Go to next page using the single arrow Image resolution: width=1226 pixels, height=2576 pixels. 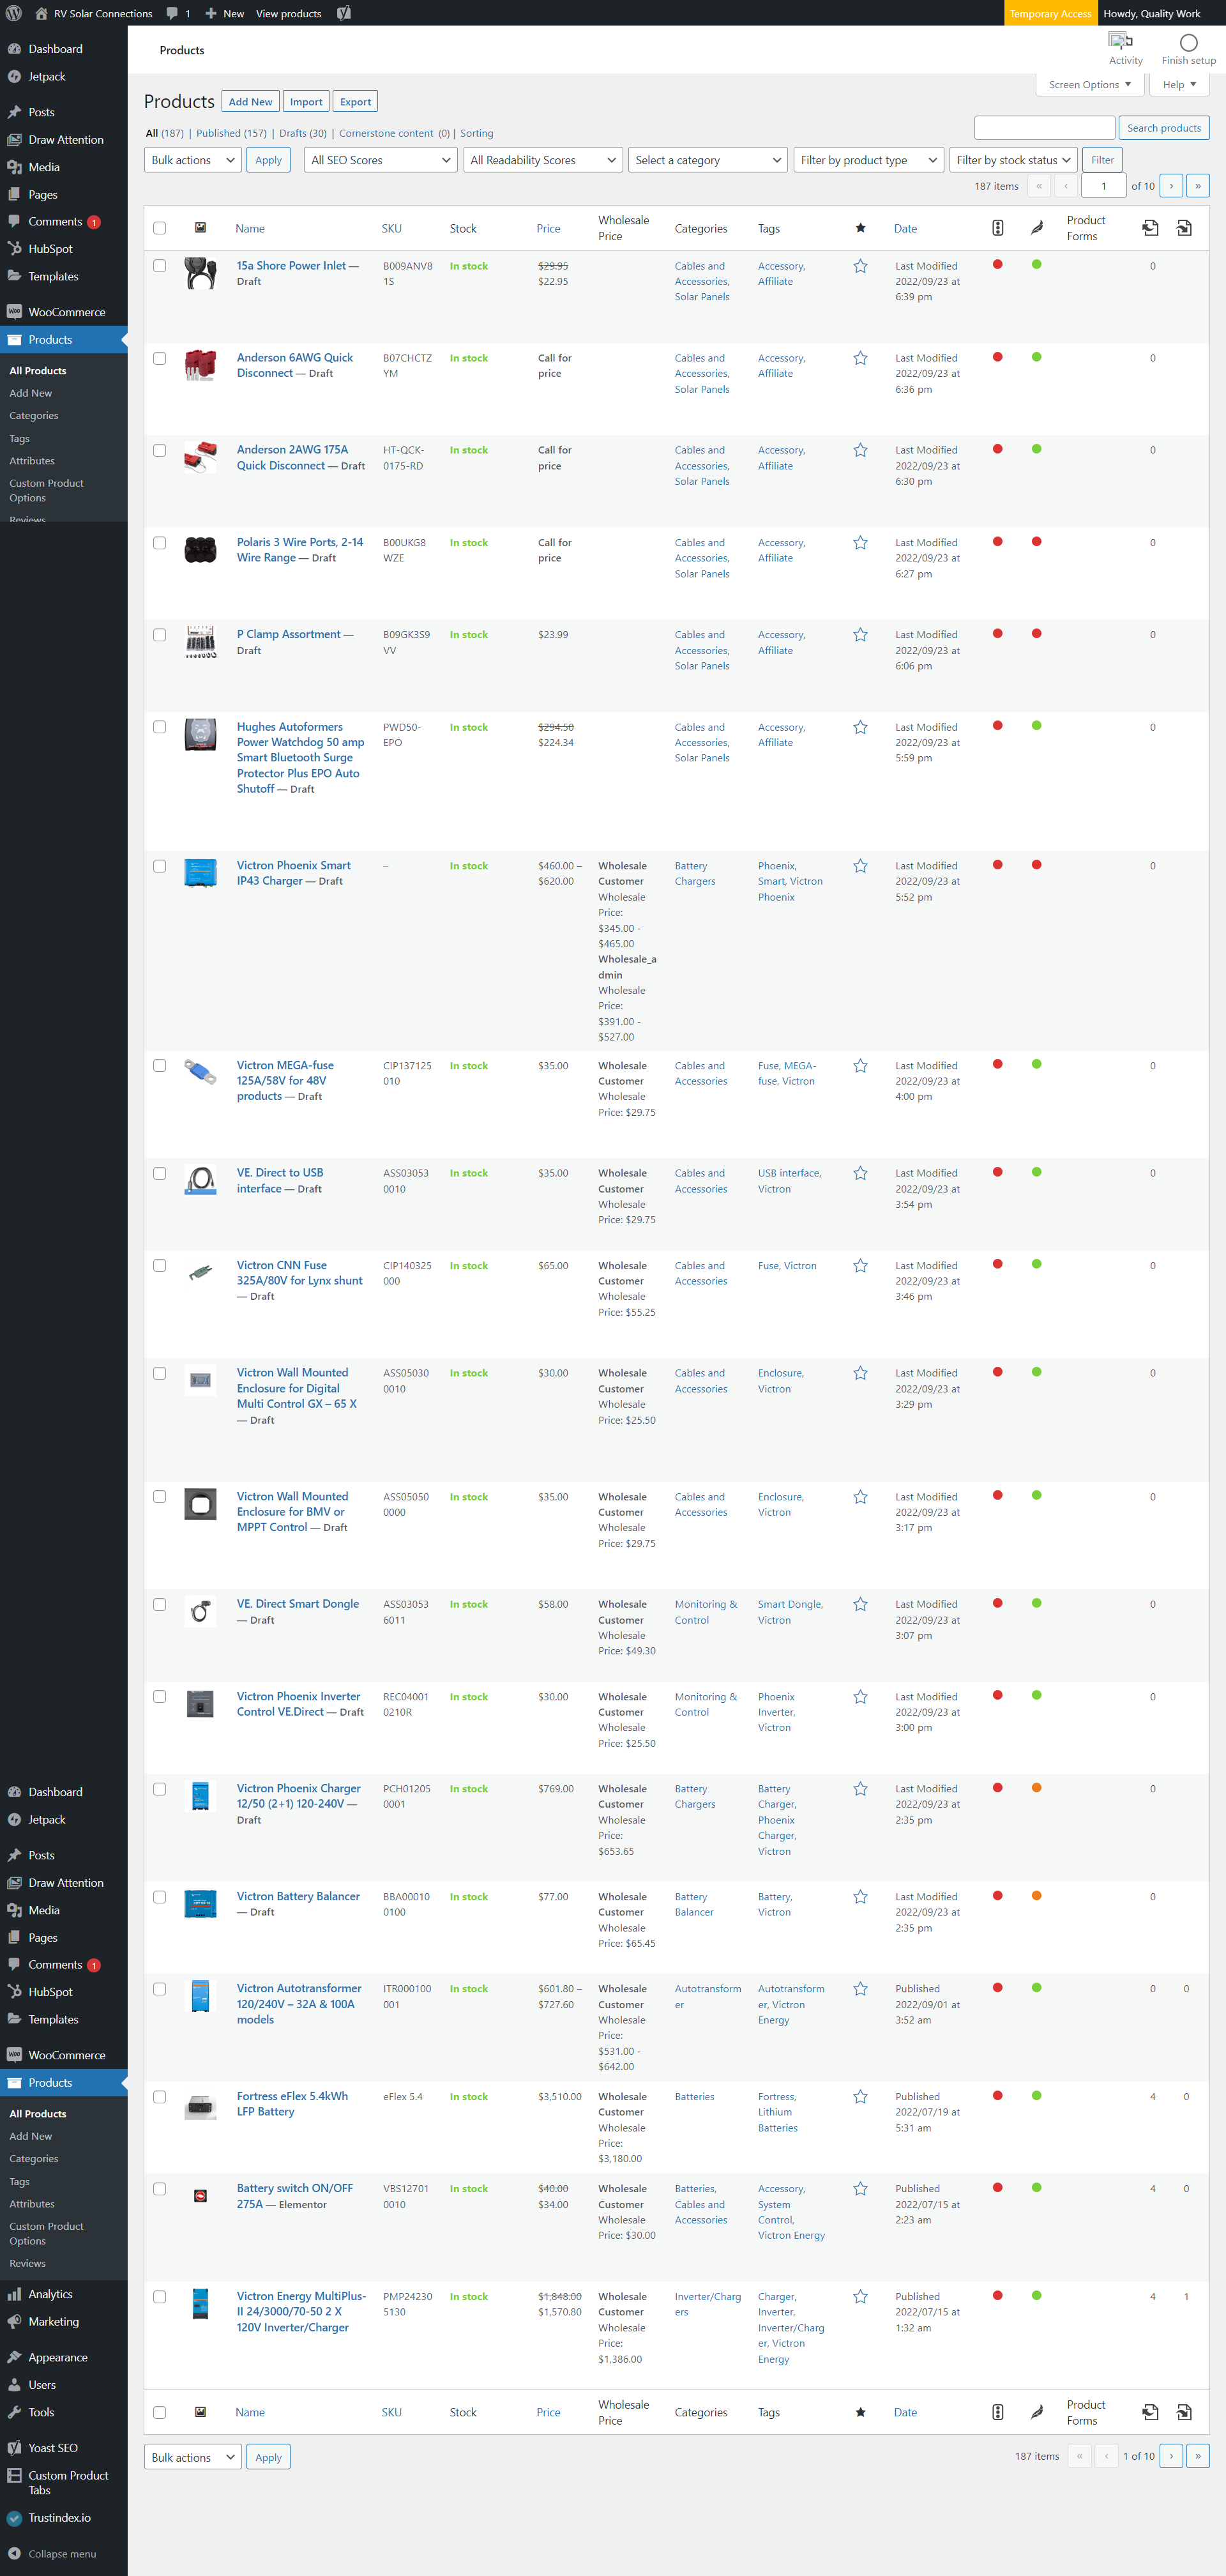[x=1171, y=186]
